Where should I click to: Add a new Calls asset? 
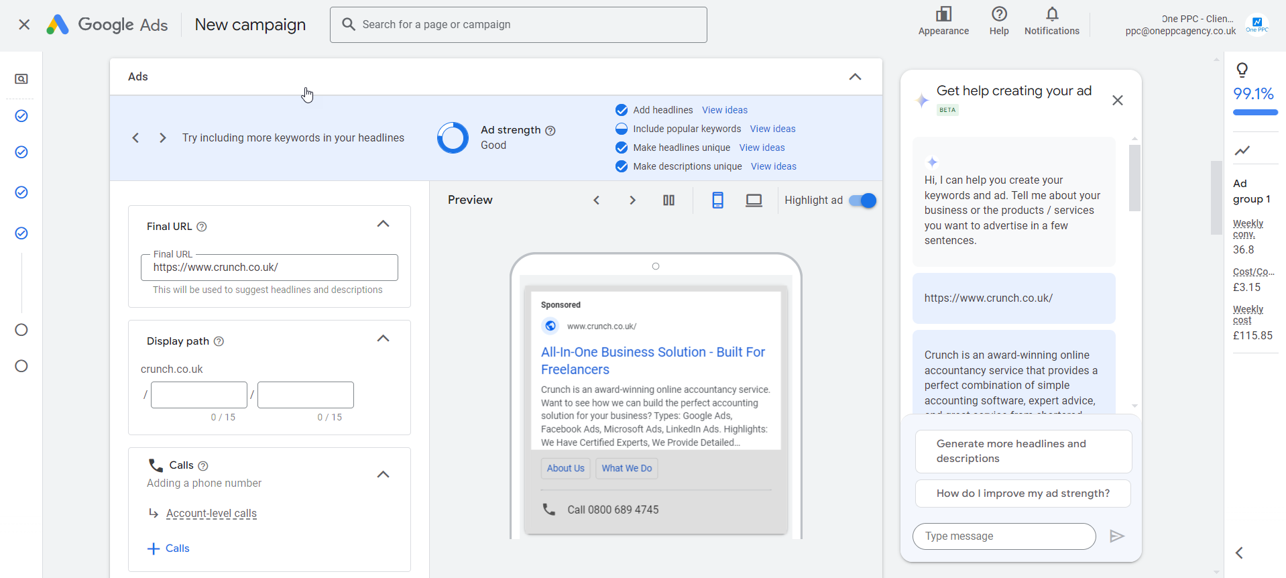point(168,548)
